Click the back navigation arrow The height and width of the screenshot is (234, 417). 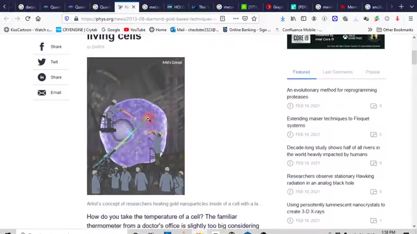(7, 19)
